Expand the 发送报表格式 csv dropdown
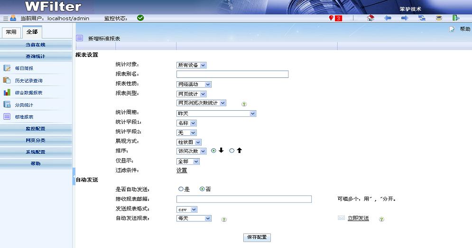Screen dimensions: 472x248 186,210
